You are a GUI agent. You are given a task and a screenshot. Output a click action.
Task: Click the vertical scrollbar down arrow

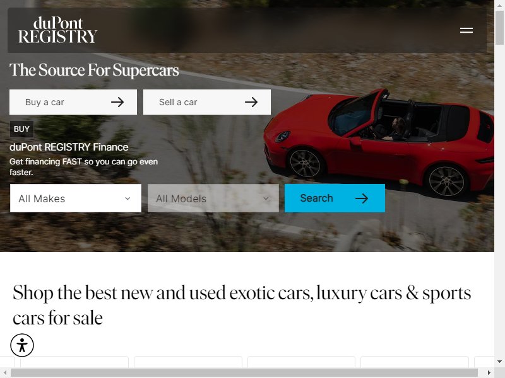499,362
